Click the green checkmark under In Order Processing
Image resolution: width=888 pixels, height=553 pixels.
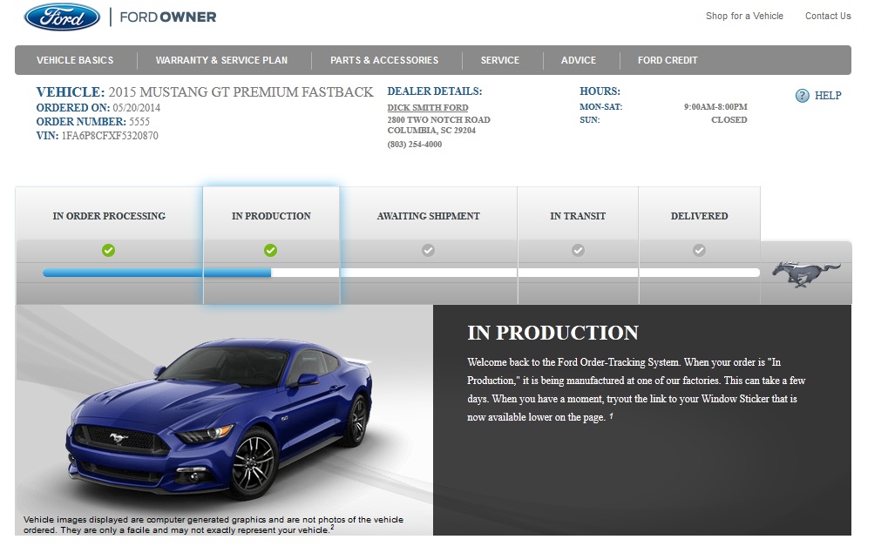(109, 250)
